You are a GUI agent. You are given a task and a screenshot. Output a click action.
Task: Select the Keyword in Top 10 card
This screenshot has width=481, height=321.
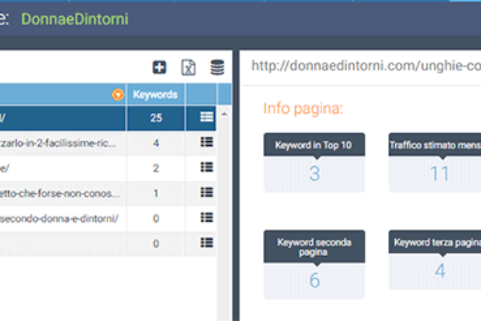pos(314,163)
